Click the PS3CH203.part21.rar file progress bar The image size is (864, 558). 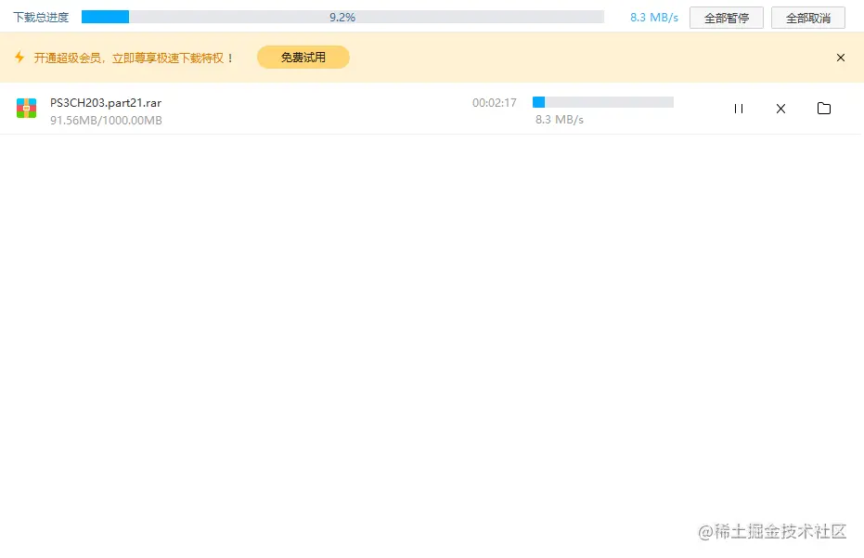coord(603,102)
